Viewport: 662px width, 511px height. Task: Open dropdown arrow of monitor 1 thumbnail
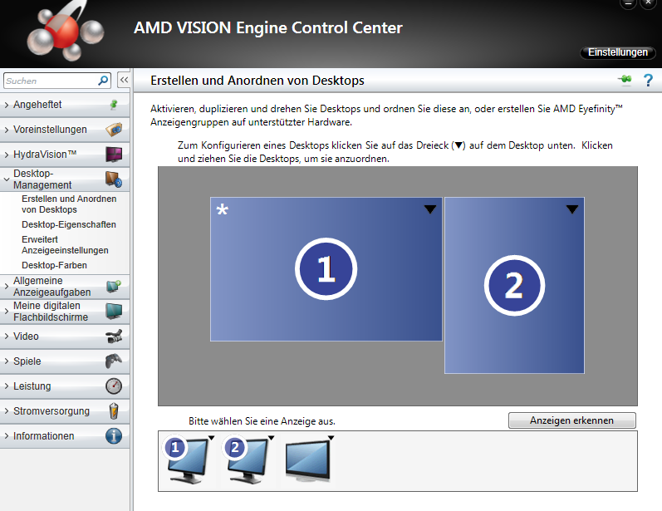click(x=211, y=438)
